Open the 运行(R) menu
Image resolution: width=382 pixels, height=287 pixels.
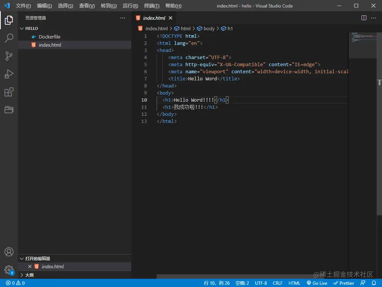coord(130,6)
